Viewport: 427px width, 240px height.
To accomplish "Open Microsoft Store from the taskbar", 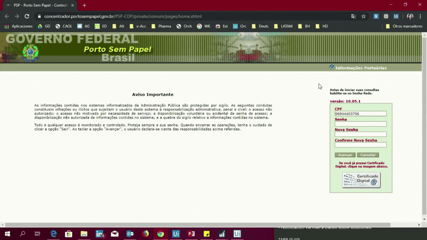I will point(68,234).
